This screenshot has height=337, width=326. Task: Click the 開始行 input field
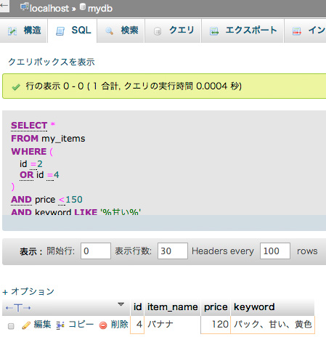coord(96,251)
